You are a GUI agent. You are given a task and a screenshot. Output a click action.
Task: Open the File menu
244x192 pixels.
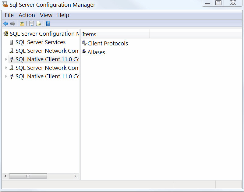coord(9,15)
